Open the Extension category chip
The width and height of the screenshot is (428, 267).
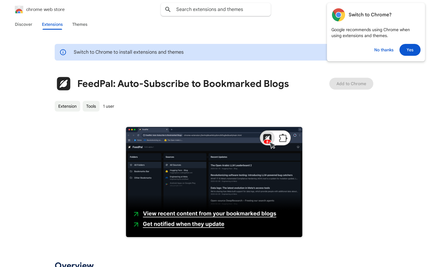(x=67, y=106)
